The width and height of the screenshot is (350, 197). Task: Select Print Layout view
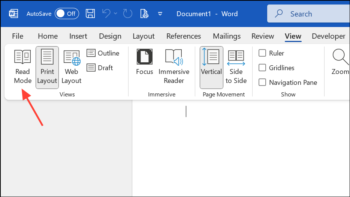[47, 67]
